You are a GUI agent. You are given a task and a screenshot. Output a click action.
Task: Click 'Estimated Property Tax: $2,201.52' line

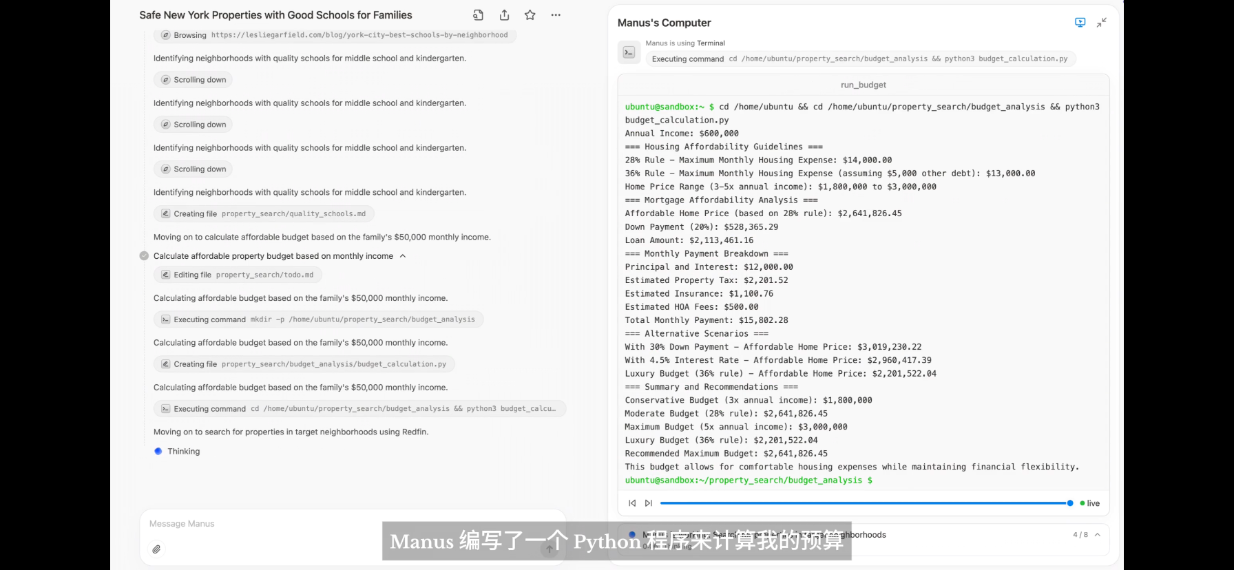(x=707, y=280)
